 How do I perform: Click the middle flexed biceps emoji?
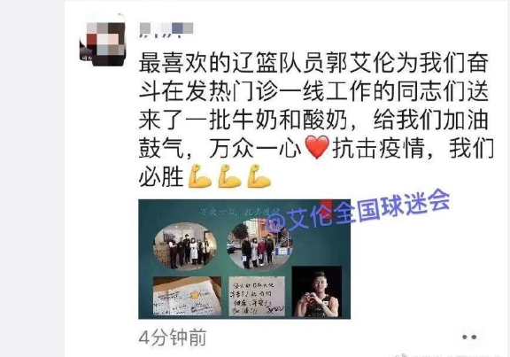(229, 176)
